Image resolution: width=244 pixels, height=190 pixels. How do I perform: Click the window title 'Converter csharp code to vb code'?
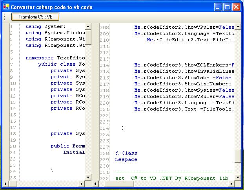pos(51,7)
